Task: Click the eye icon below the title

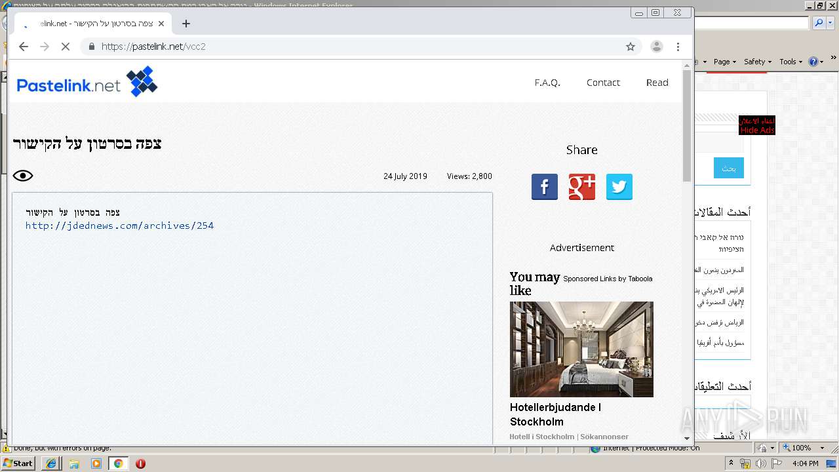Action: (23, 176)
